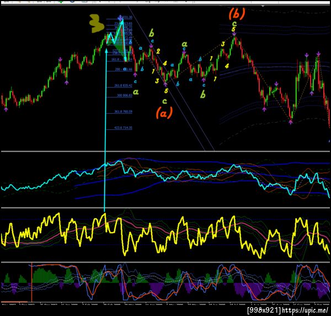331x316 pixels.
Task: Select the 423.6 714.35 Fibonacci level label
Action: (x=123, y=128)
